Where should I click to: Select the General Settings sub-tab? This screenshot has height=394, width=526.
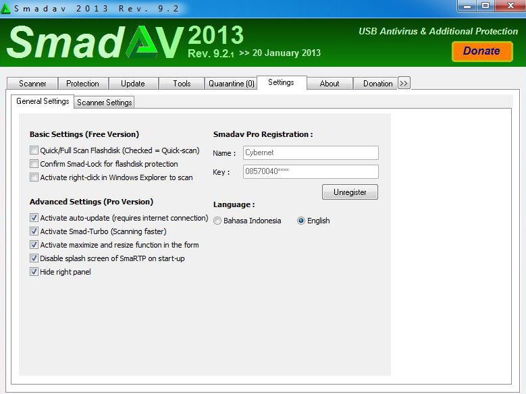click(43, 101)
